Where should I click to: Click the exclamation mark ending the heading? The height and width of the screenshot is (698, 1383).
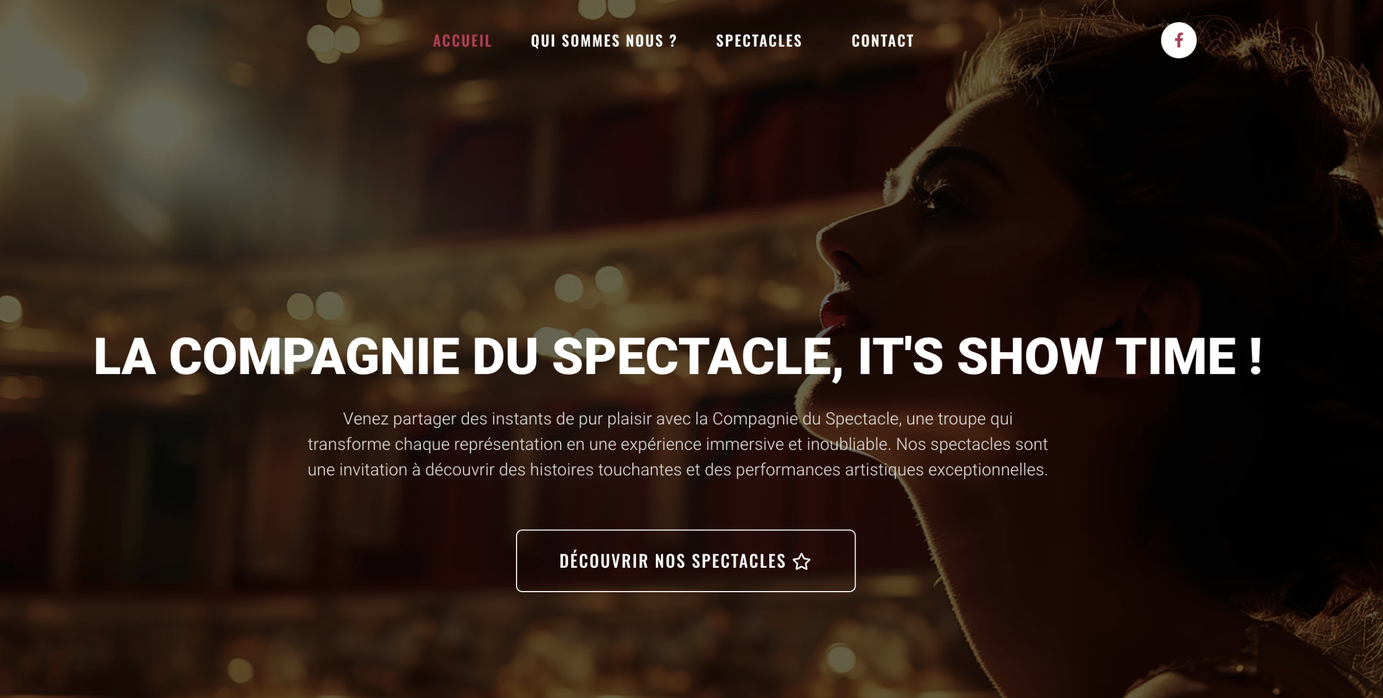pos(1255,356)
